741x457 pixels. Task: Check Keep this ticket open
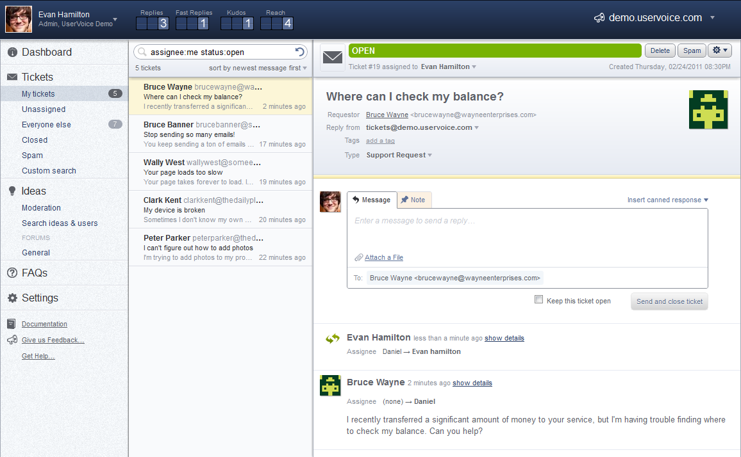coord(539,300)
